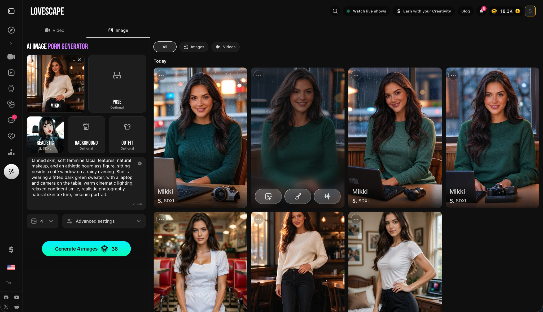Toggle the sidebar panel icon at top left
543x312 pixels.
(11, 11)
